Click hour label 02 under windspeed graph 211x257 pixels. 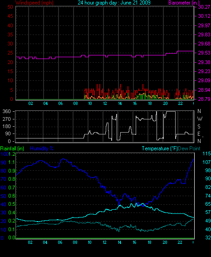(x=30, y=104)
